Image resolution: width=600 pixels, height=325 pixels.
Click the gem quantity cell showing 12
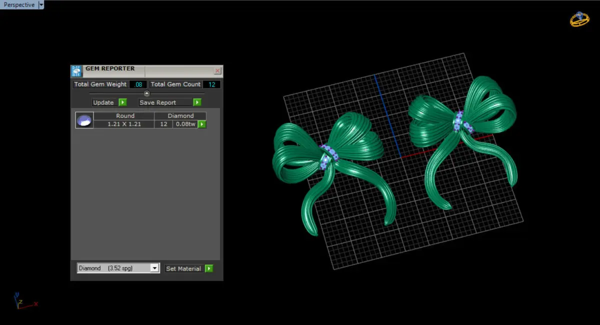click(163, 124)
